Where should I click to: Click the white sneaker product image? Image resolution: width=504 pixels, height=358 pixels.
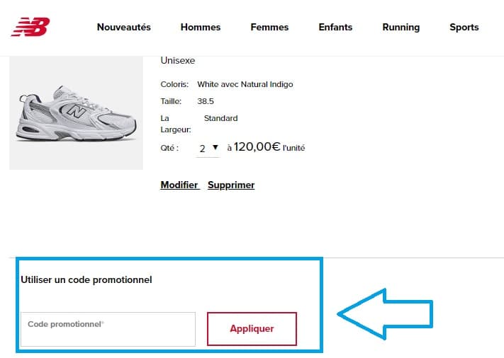[x=76, y=115]
